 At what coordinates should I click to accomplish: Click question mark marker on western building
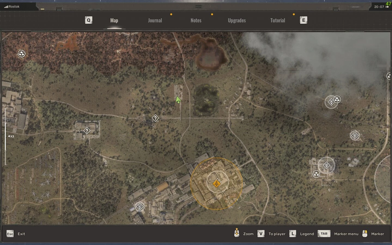pos(87,131)
